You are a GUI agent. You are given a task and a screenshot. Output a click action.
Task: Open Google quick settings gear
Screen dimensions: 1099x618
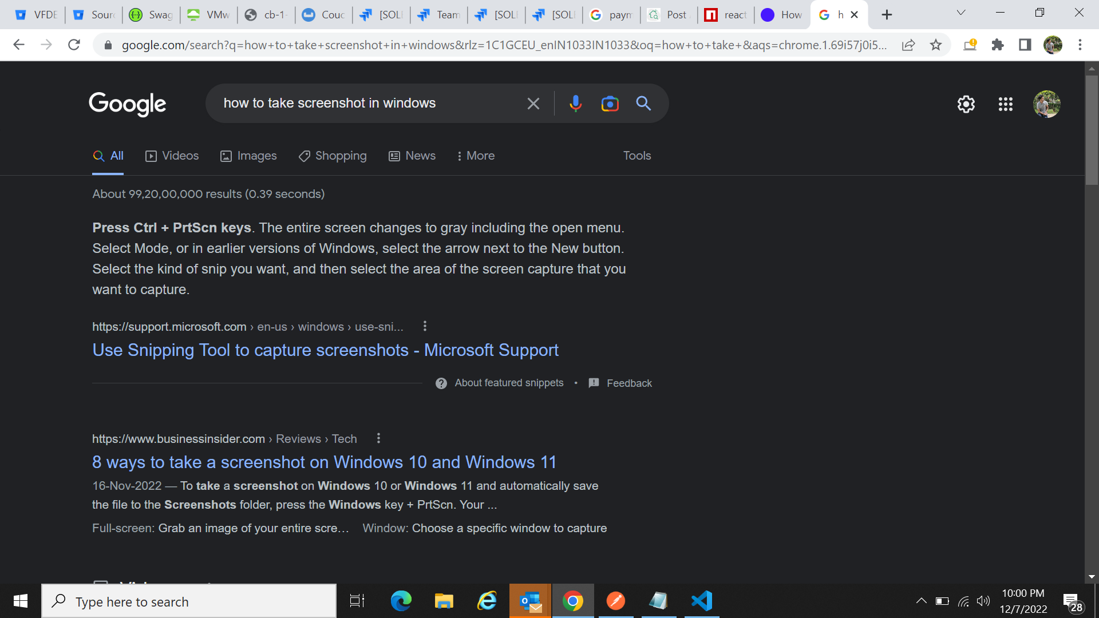(966, 104)
